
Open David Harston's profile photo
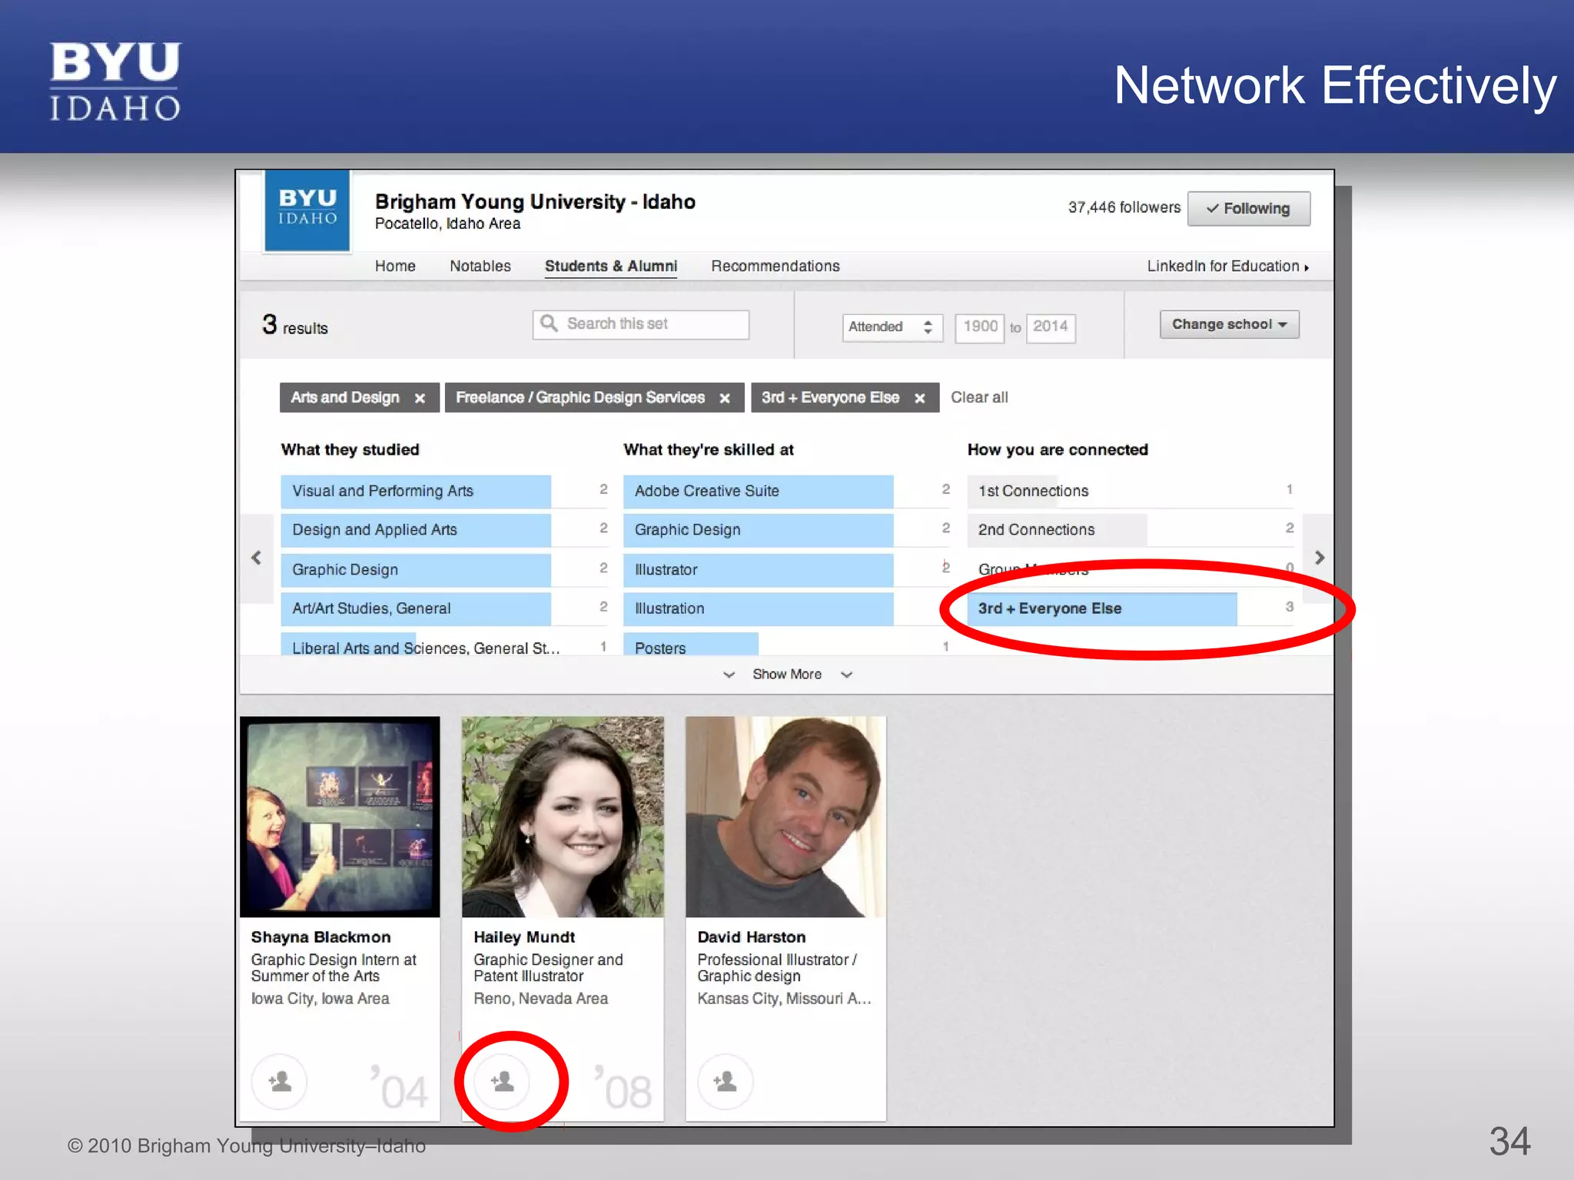point(785,817)
